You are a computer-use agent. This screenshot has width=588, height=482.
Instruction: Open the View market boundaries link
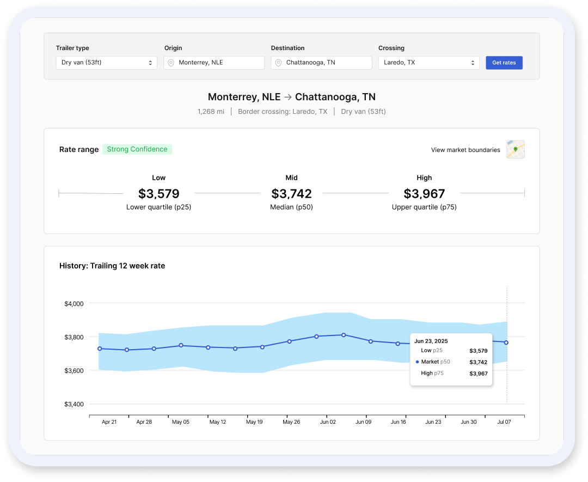465,150
